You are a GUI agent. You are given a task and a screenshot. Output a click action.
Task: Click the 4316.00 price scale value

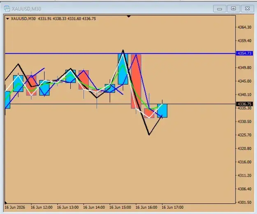pyautogui.click(x=244, y=162)
